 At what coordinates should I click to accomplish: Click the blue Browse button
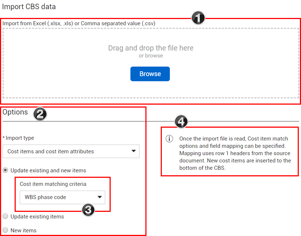[x=150, y=74]
